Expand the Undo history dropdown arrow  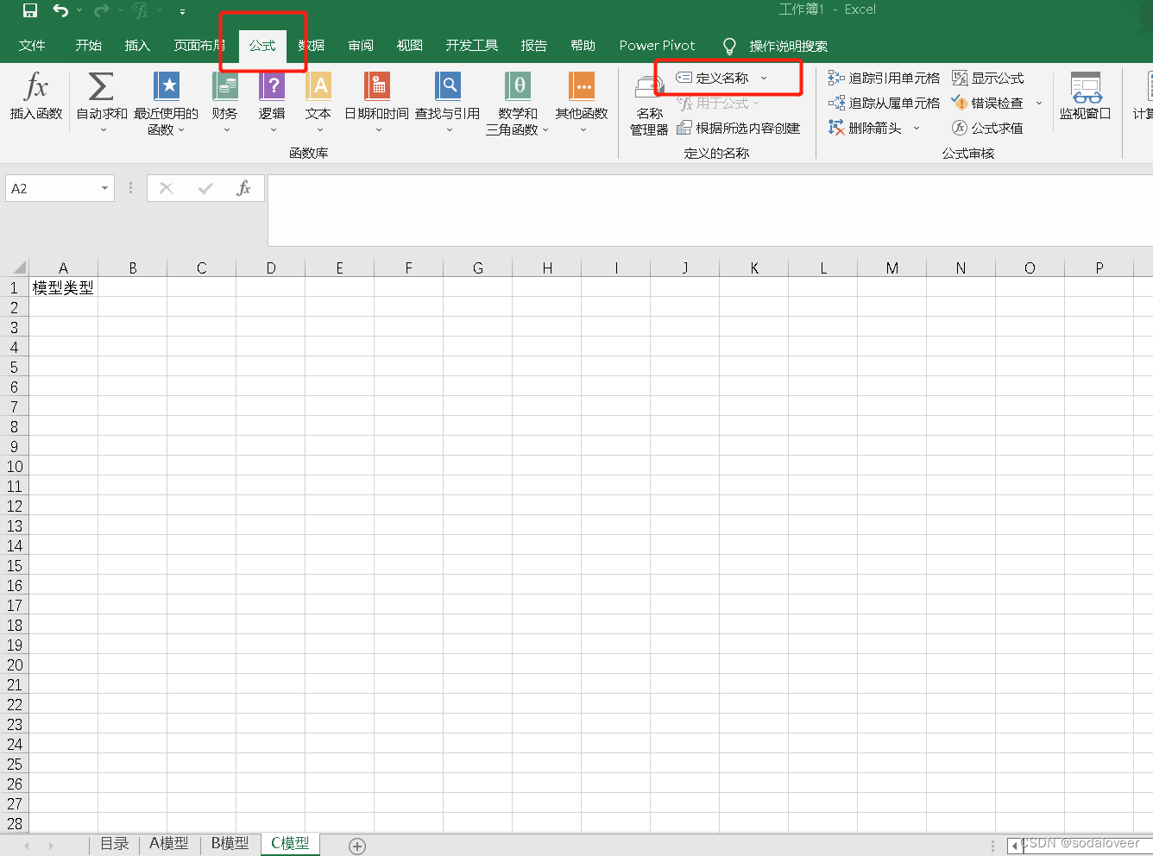click(79, 10)
